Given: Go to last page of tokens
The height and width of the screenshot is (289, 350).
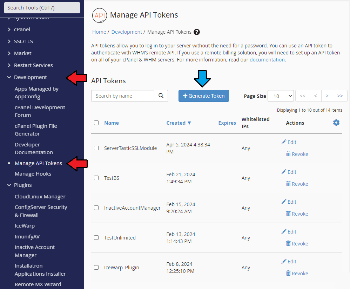Looking at the screenshot, I should click(340, 96).
